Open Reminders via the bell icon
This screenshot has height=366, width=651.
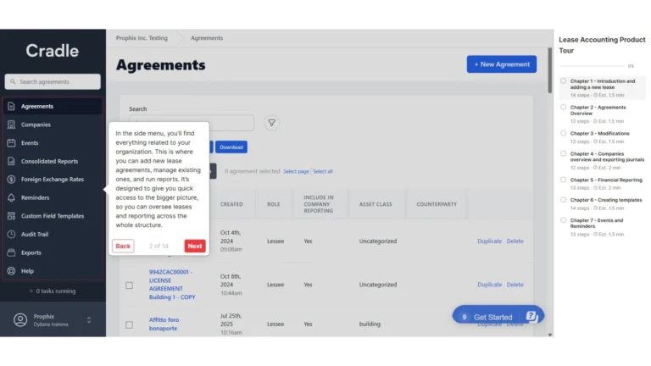(11, 197)
